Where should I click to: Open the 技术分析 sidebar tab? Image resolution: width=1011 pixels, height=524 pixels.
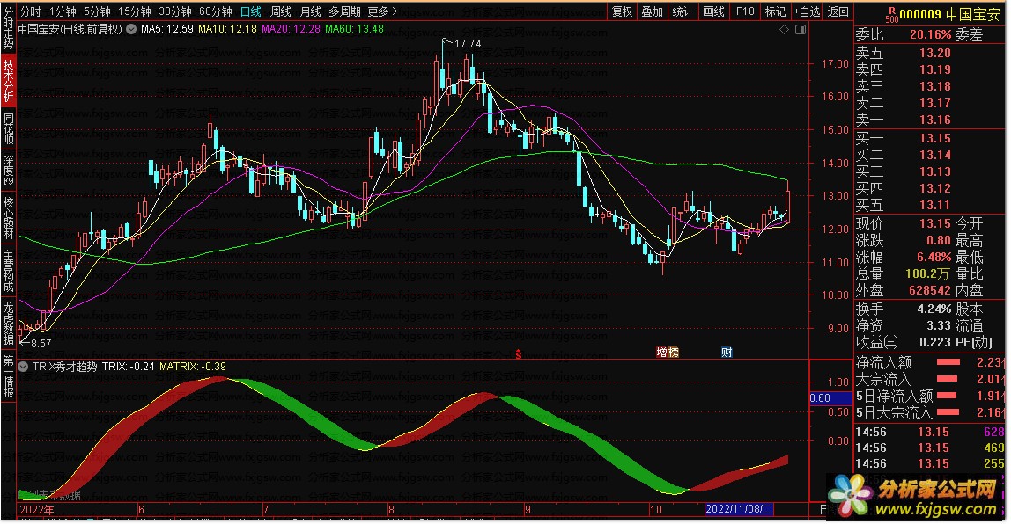pyautogui.click(x=8, y=81)
